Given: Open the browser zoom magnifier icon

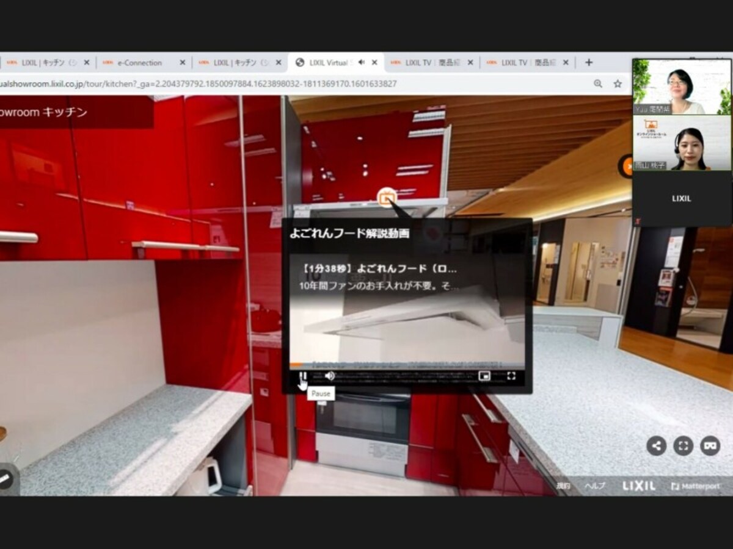Looking at the screenshot, I should pos(598,84).
